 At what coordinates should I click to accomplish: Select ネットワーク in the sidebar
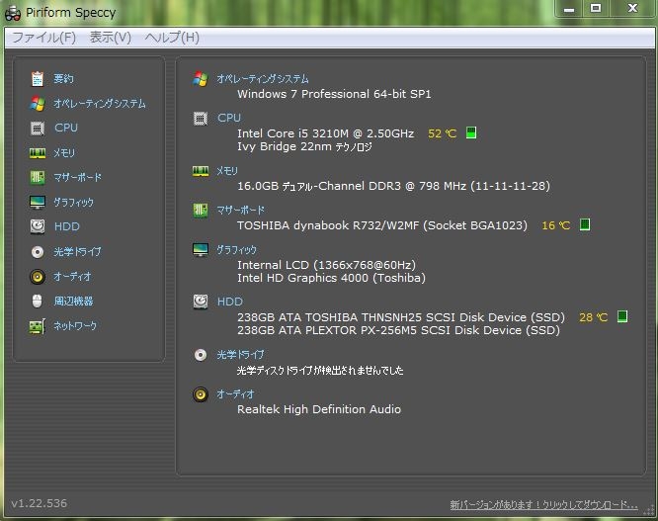tap(75, 326)
